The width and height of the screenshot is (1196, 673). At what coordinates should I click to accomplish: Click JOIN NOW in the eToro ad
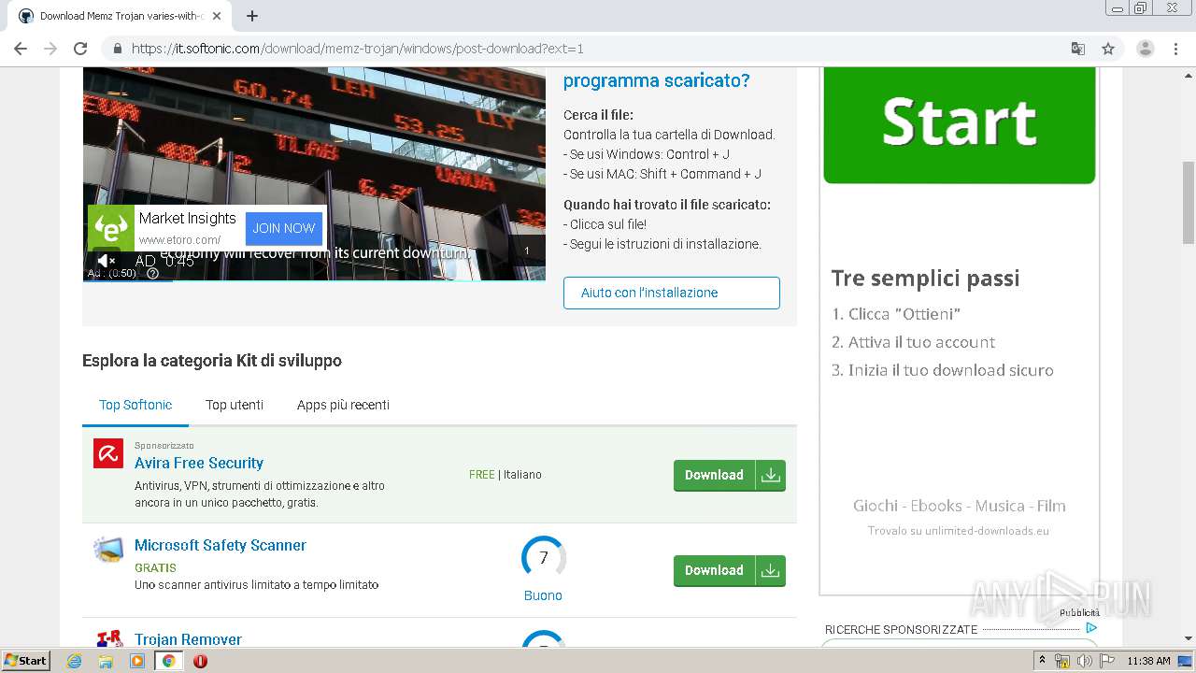pyautogui.click(x=284, y=228)
